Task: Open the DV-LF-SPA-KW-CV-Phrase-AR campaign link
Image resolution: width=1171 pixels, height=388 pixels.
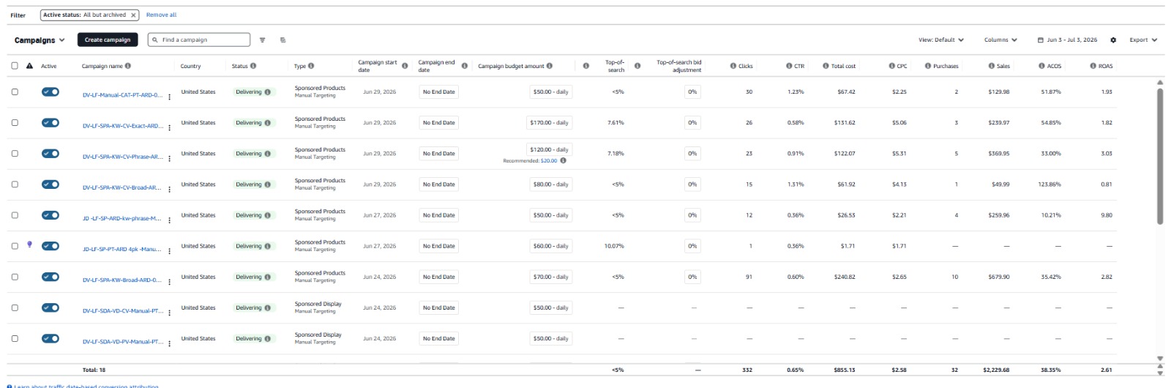Action: [x=122, y=157]
